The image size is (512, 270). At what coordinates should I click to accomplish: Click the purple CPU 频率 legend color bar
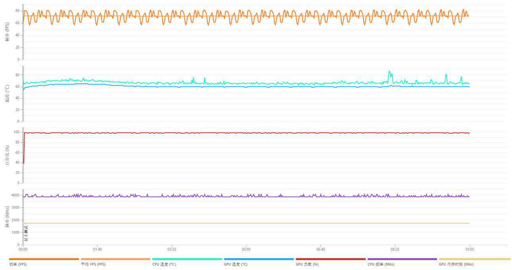pos(402,259)
